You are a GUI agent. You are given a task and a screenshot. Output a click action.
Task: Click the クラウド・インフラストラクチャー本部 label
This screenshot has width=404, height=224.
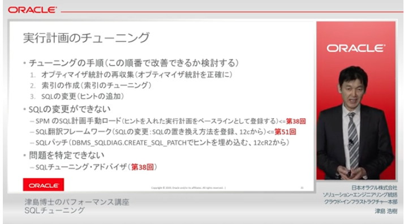pos(360,201)
